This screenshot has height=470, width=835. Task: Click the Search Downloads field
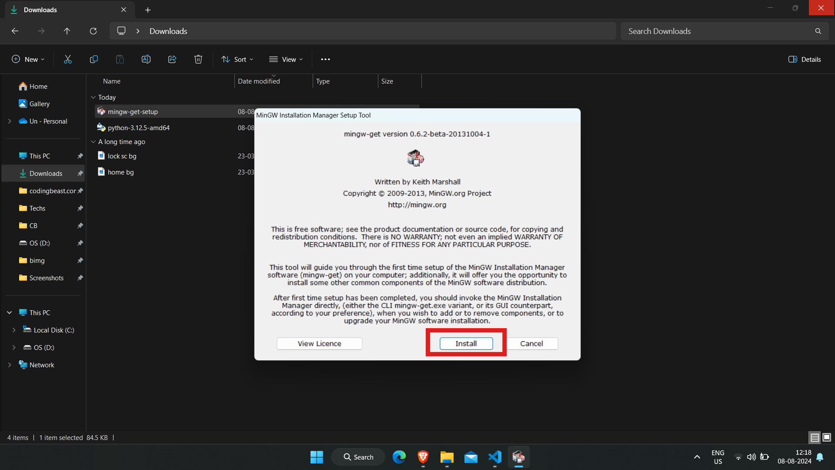(724, 31)
